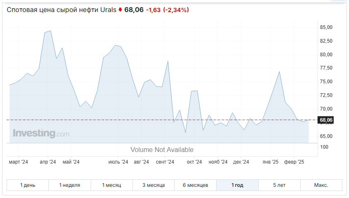349x198 pixels.
Task: Switch chart to 6 месяцев
Action: coord(195,185)
